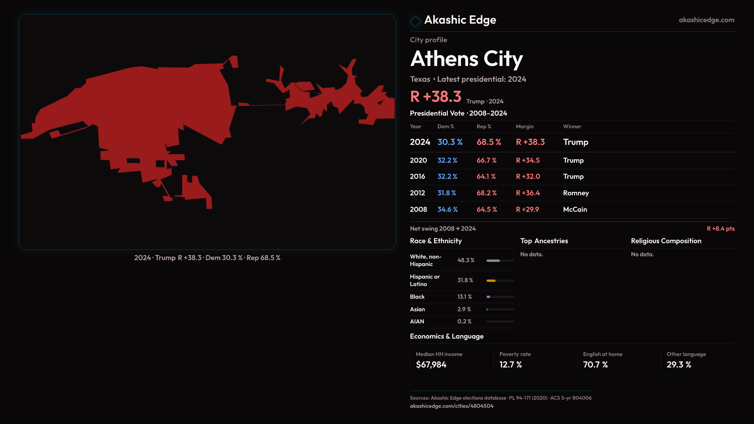
Task: Click the Race & Ethnicity section heading
Action: (436, 241)
